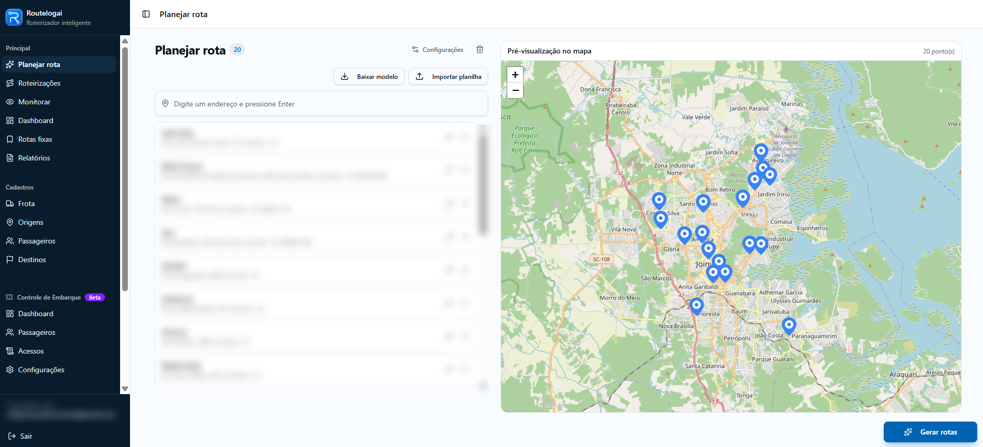Open Dashboard under Principal
This screenshot has height=447, width=983.
click(x=58, y=120)
